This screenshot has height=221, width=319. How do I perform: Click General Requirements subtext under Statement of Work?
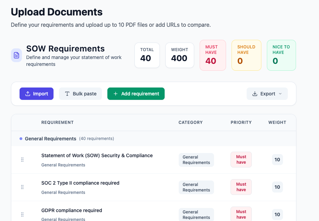point(63,165)
